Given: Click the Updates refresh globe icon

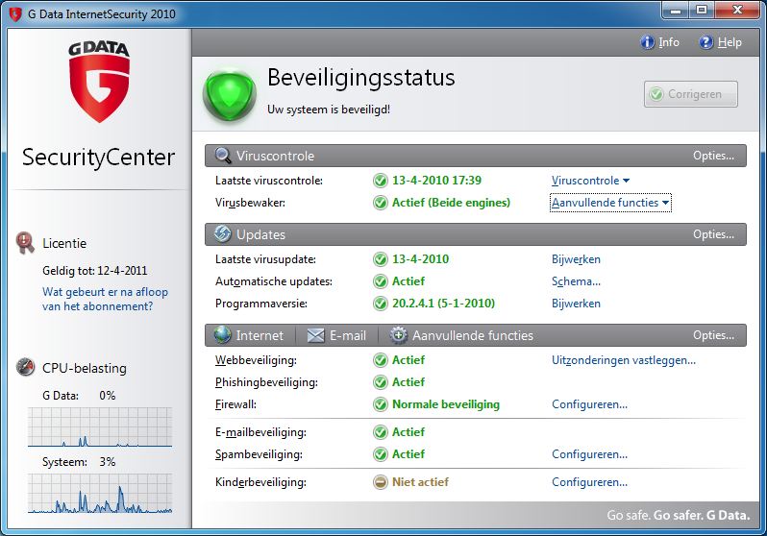Looking at the screenshot, I should click(x=223, y=234).
